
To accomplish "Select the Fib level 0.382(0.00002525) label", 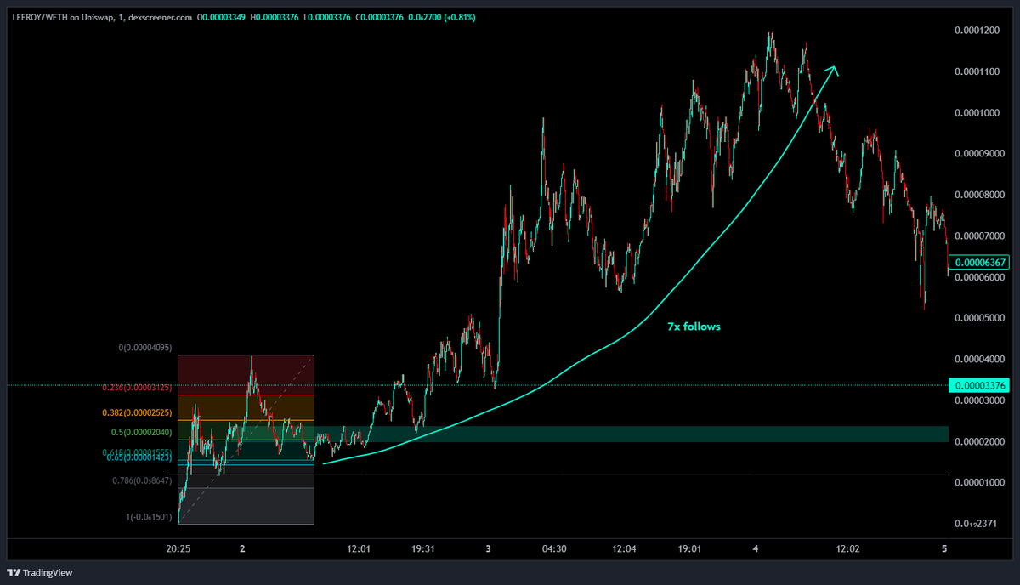I will (x=138, y=413).
